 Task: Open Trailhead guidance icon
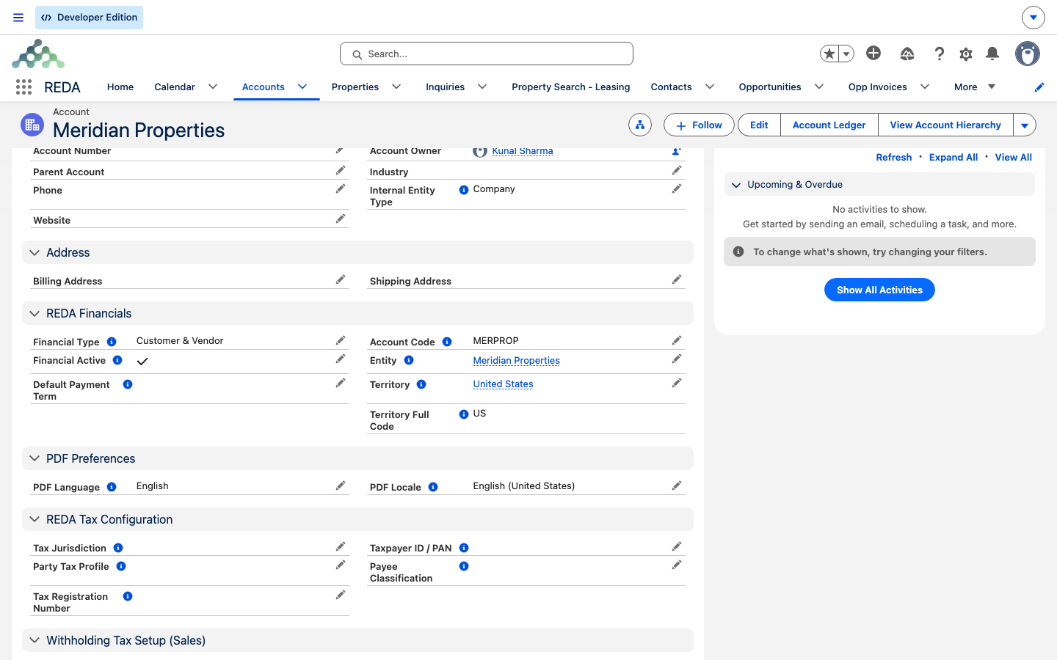[907, 54]
